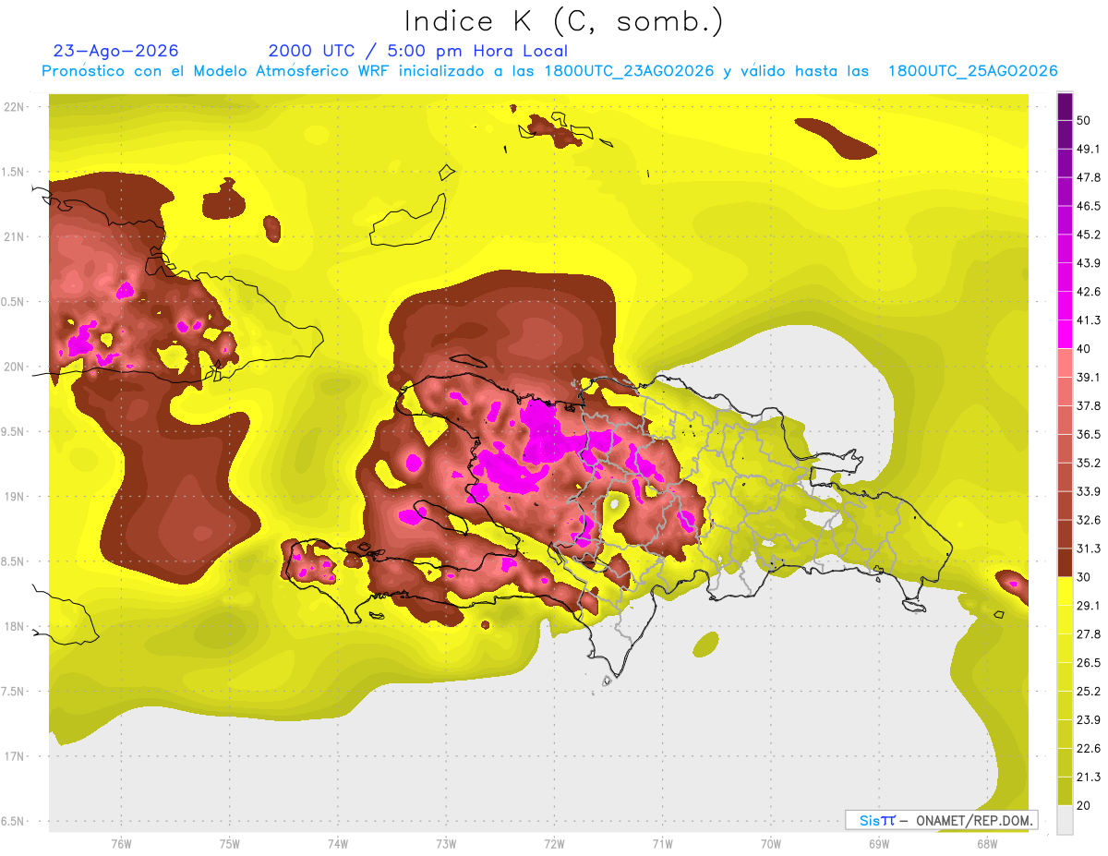Click "1800UTC_23AGO2026" initialization time text
Viewport: 1108px width, 856px height.
pyautogui.click(x=630, y=71)
